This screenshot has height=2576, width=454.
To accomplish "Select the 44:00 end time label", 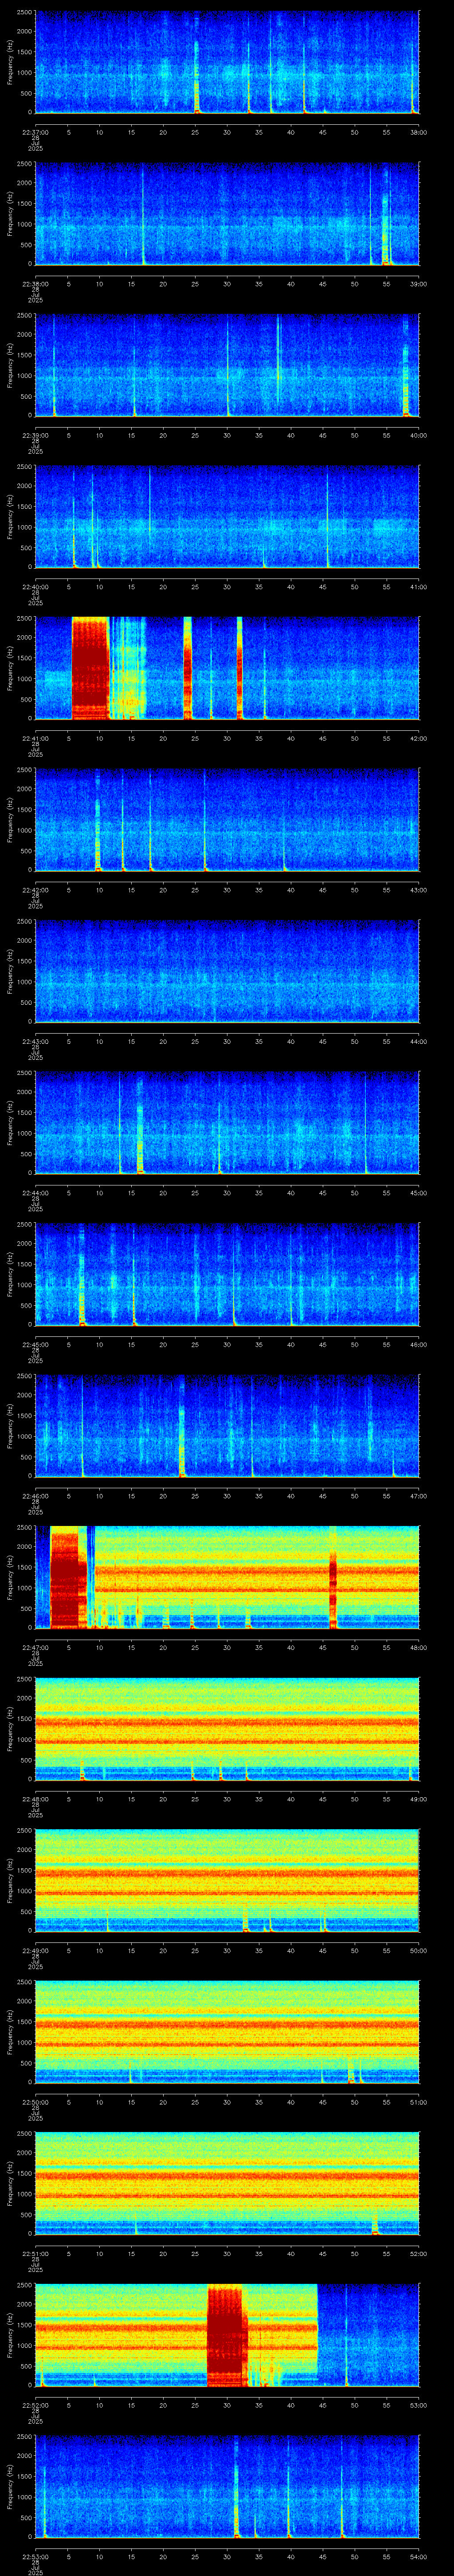I will coord(418,1041).
